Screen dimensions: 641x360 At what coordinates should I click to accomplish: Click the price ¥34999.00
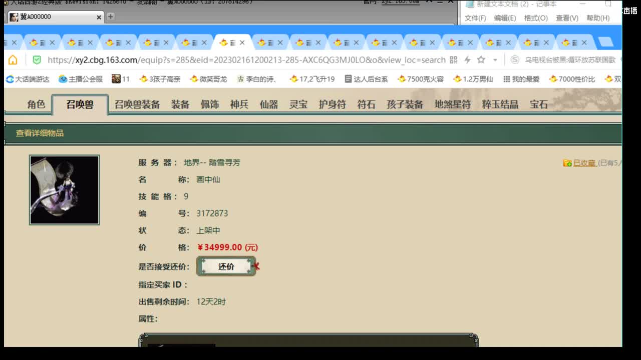coord(228,247)
